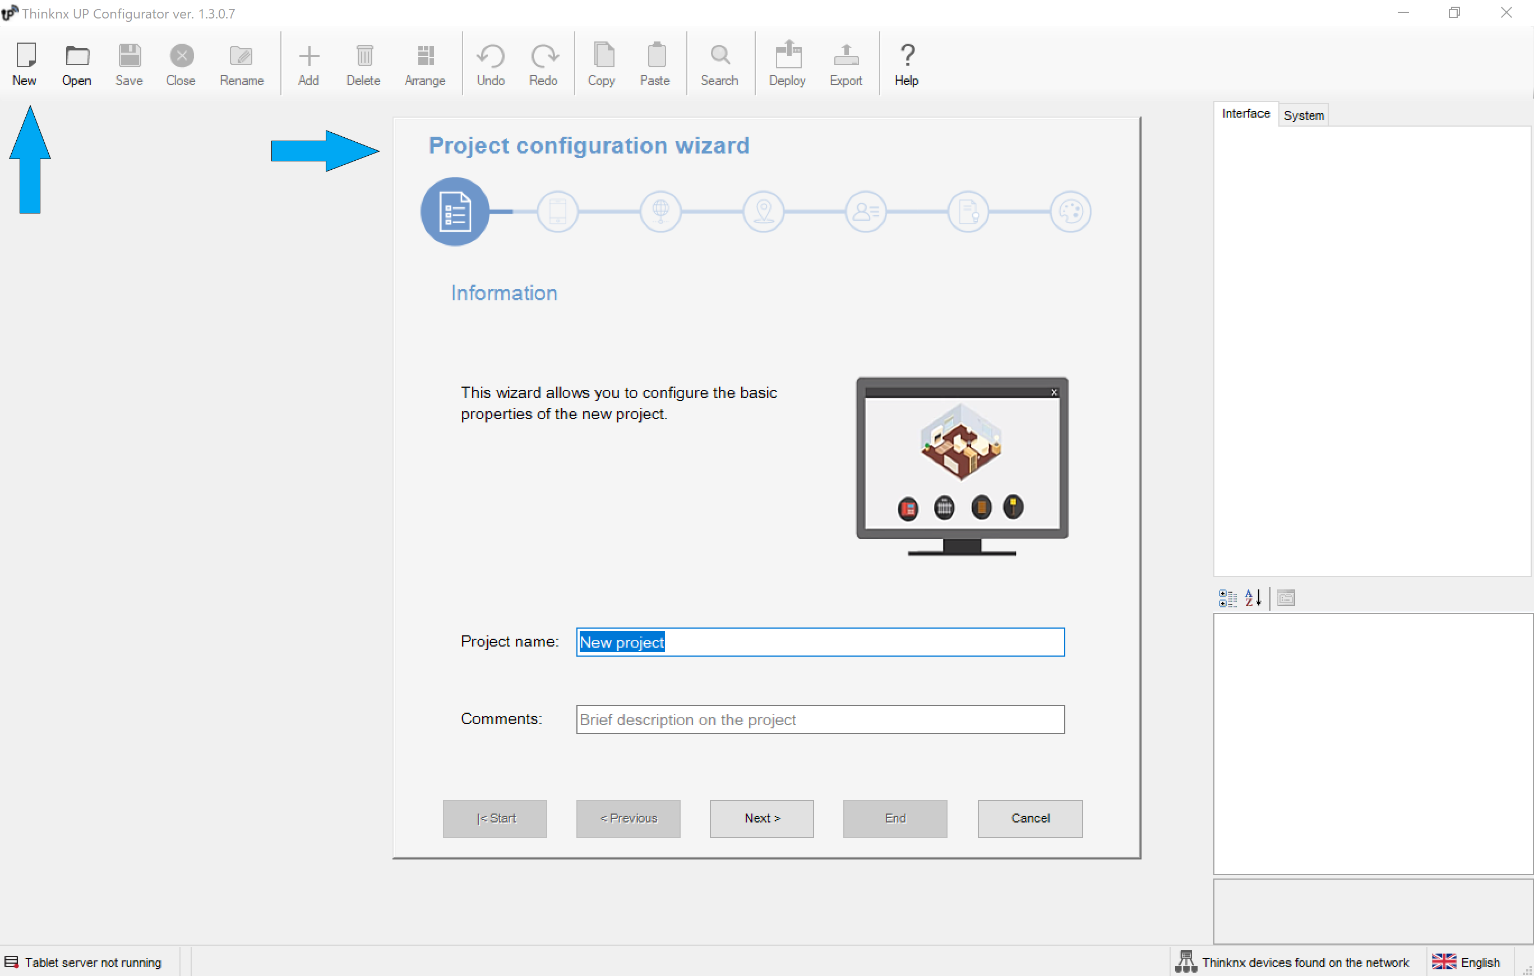Image resolution: width=1534 pixels, height=976 pixels.
Task: Switch property grid to categorized view
Action: (1227, 598)
